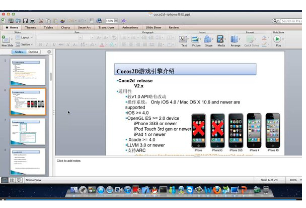
Task: Click the Bold formatting icon
Action: [40, 44]
